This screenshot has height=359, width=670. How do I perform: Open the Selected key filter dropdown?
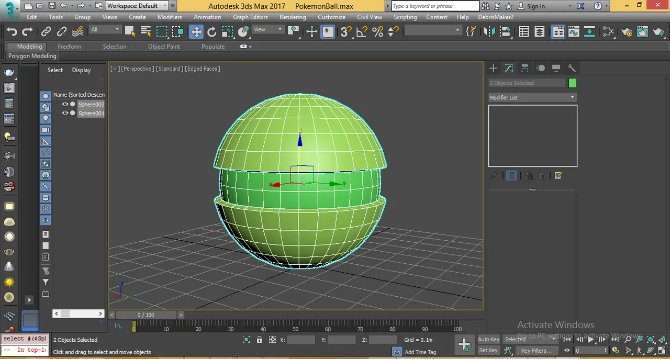(x=531, y=339)
